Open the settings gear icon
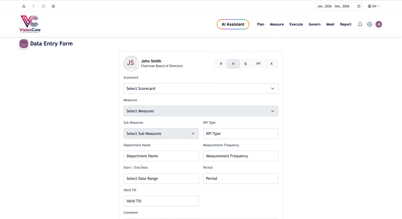402x219 pixels. 370,24
